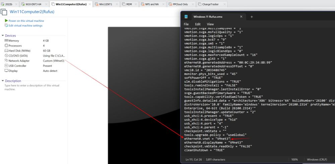Click the Memory 4 GB value
This screenshot has width=335, height=164.
(x=46, y=40)
